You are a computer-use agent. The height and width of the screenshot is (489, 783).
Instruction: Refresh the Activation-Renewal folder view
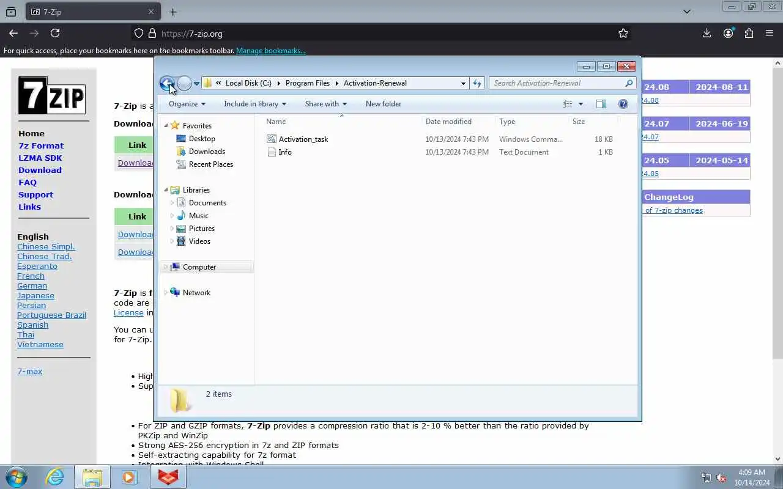pyautogui.click(x=477, y=83)
